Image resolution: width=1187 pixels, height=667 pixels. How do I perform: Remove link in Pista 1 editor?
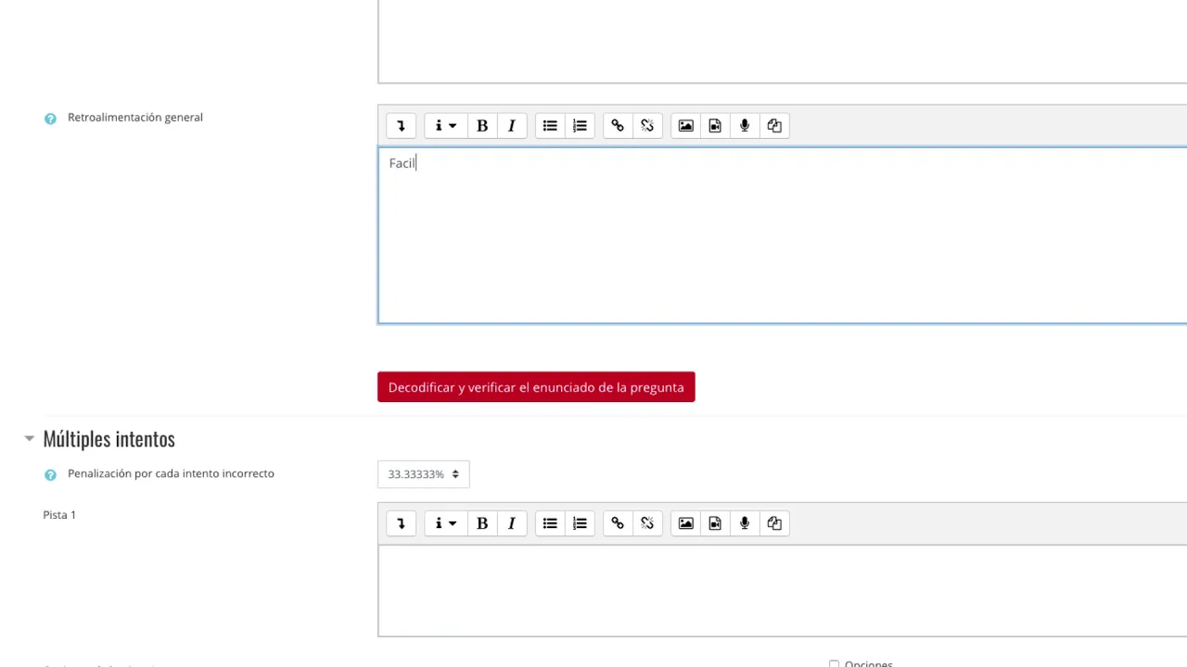point(647,523)
